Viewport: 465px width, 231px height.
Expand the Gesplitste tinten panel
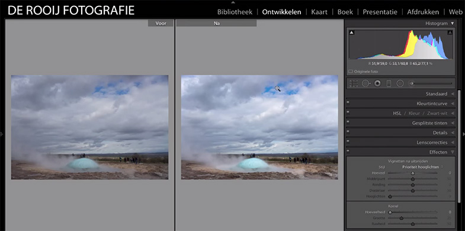453,123
